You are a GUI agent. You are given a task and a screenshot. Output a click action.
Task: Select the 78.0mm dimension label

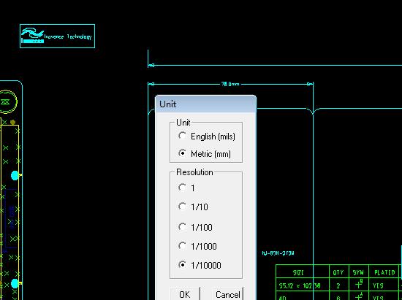[x=230, y=84]
